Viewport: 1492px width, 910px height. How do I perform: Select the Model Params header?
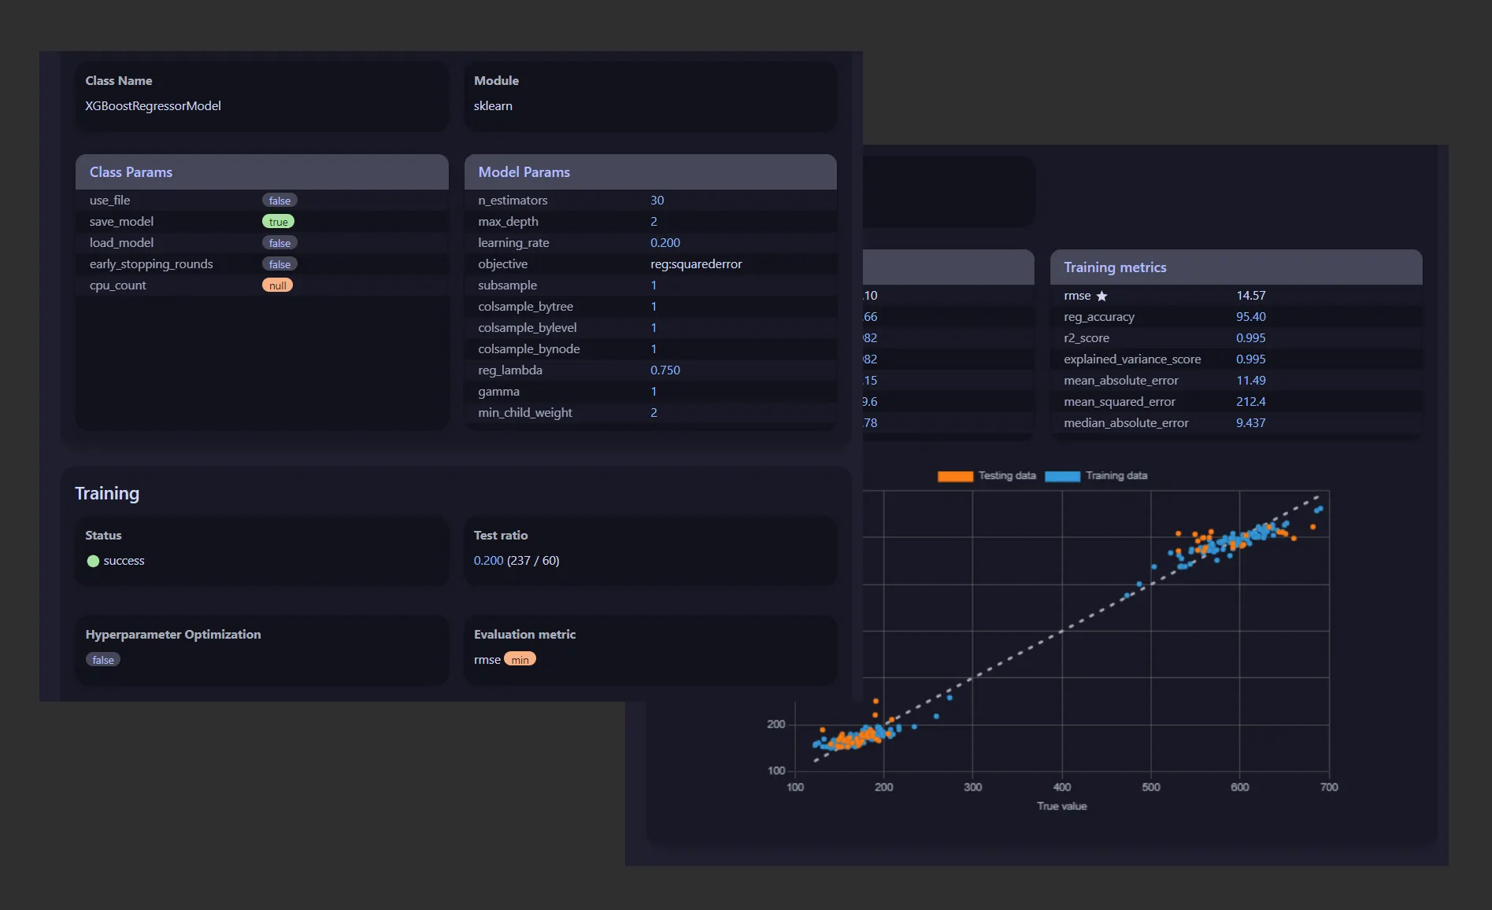point(650,172)
